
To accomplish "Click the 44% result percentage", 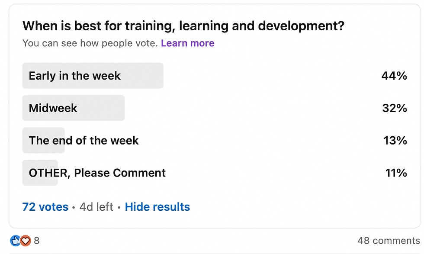I will pos(394,76).
